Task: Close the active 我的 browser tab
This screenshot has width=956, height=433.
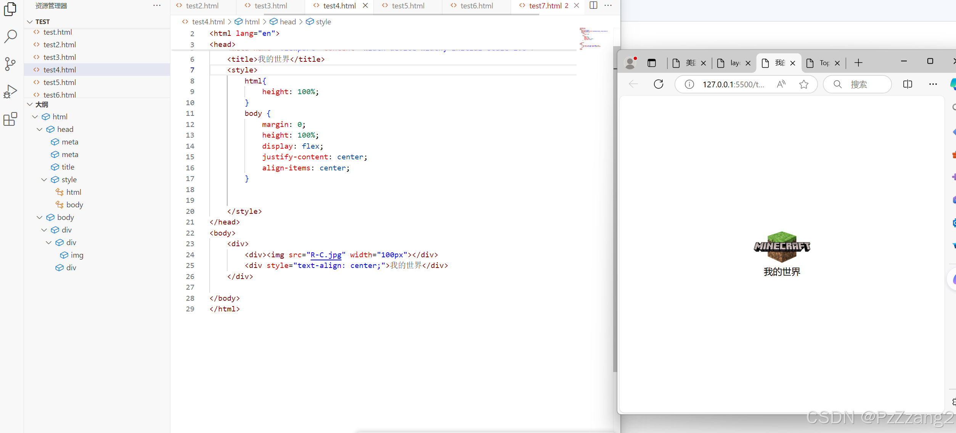Action: [793, 63]
